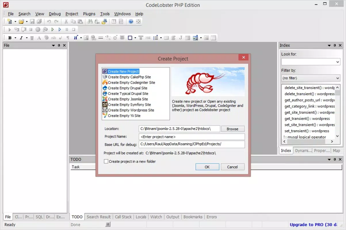This screenshot has width=346, height=230.
Task: Click the blue Help question mark icon
Action: point(131,22)
